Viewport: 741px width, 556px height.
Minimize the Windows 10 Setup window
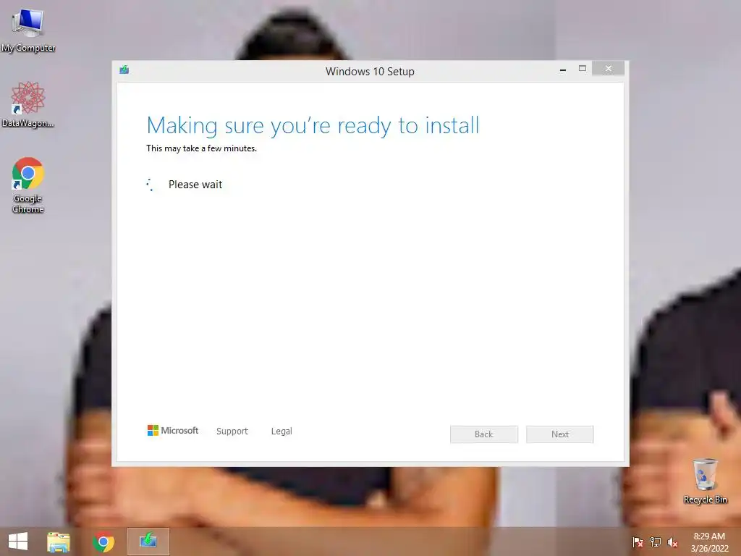point(563,69)
